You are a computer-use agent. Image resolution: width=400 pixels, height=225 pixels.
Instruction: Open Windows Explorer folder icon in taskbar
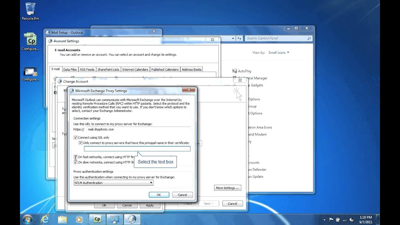[62, 219]
